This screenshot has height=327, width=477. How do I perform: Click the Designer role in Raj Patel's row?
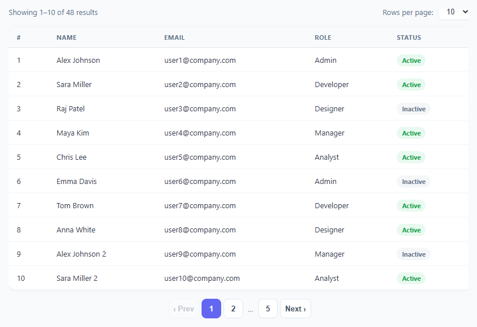pyautogui.click(x=330, y=109)
